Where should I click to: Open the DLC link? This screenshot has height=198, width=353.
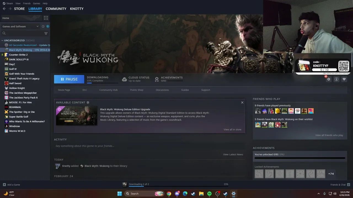[x=85, y=90]
